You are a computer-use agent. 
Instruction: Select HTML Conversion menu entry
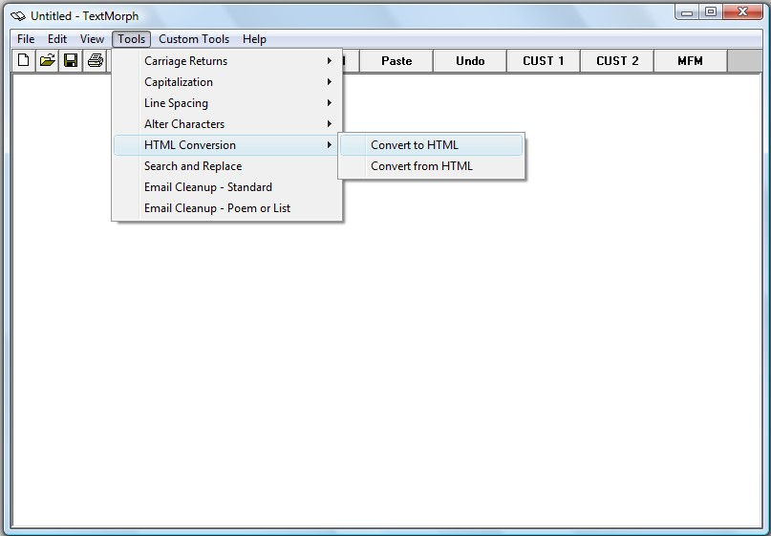pyautogui.click(x=226, y=145)
